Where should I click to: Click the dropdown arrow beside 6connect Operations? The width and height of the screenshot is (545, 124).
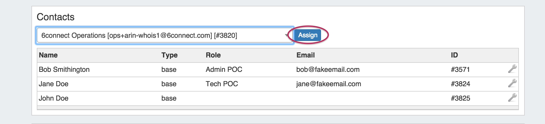(287, 35)
